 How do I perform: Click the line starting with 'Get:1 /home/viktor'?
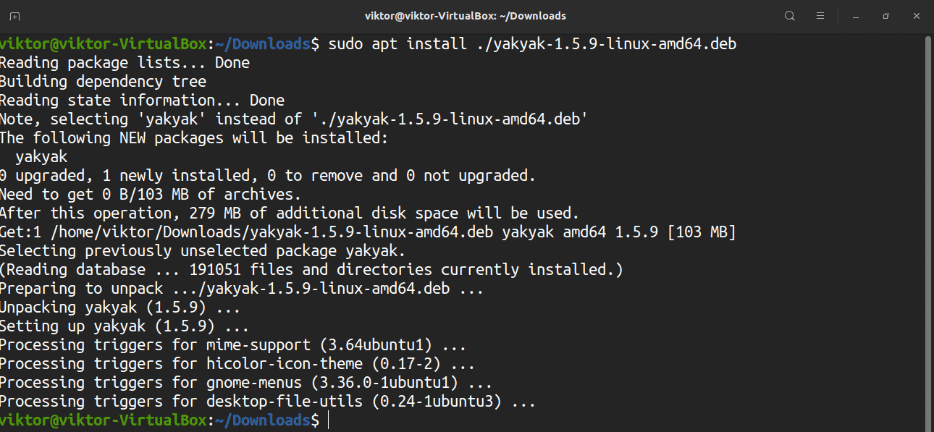coord(367,232)
